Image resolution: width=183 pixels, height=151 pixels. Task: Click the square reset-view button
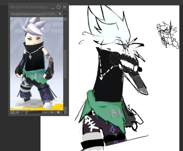58,112
